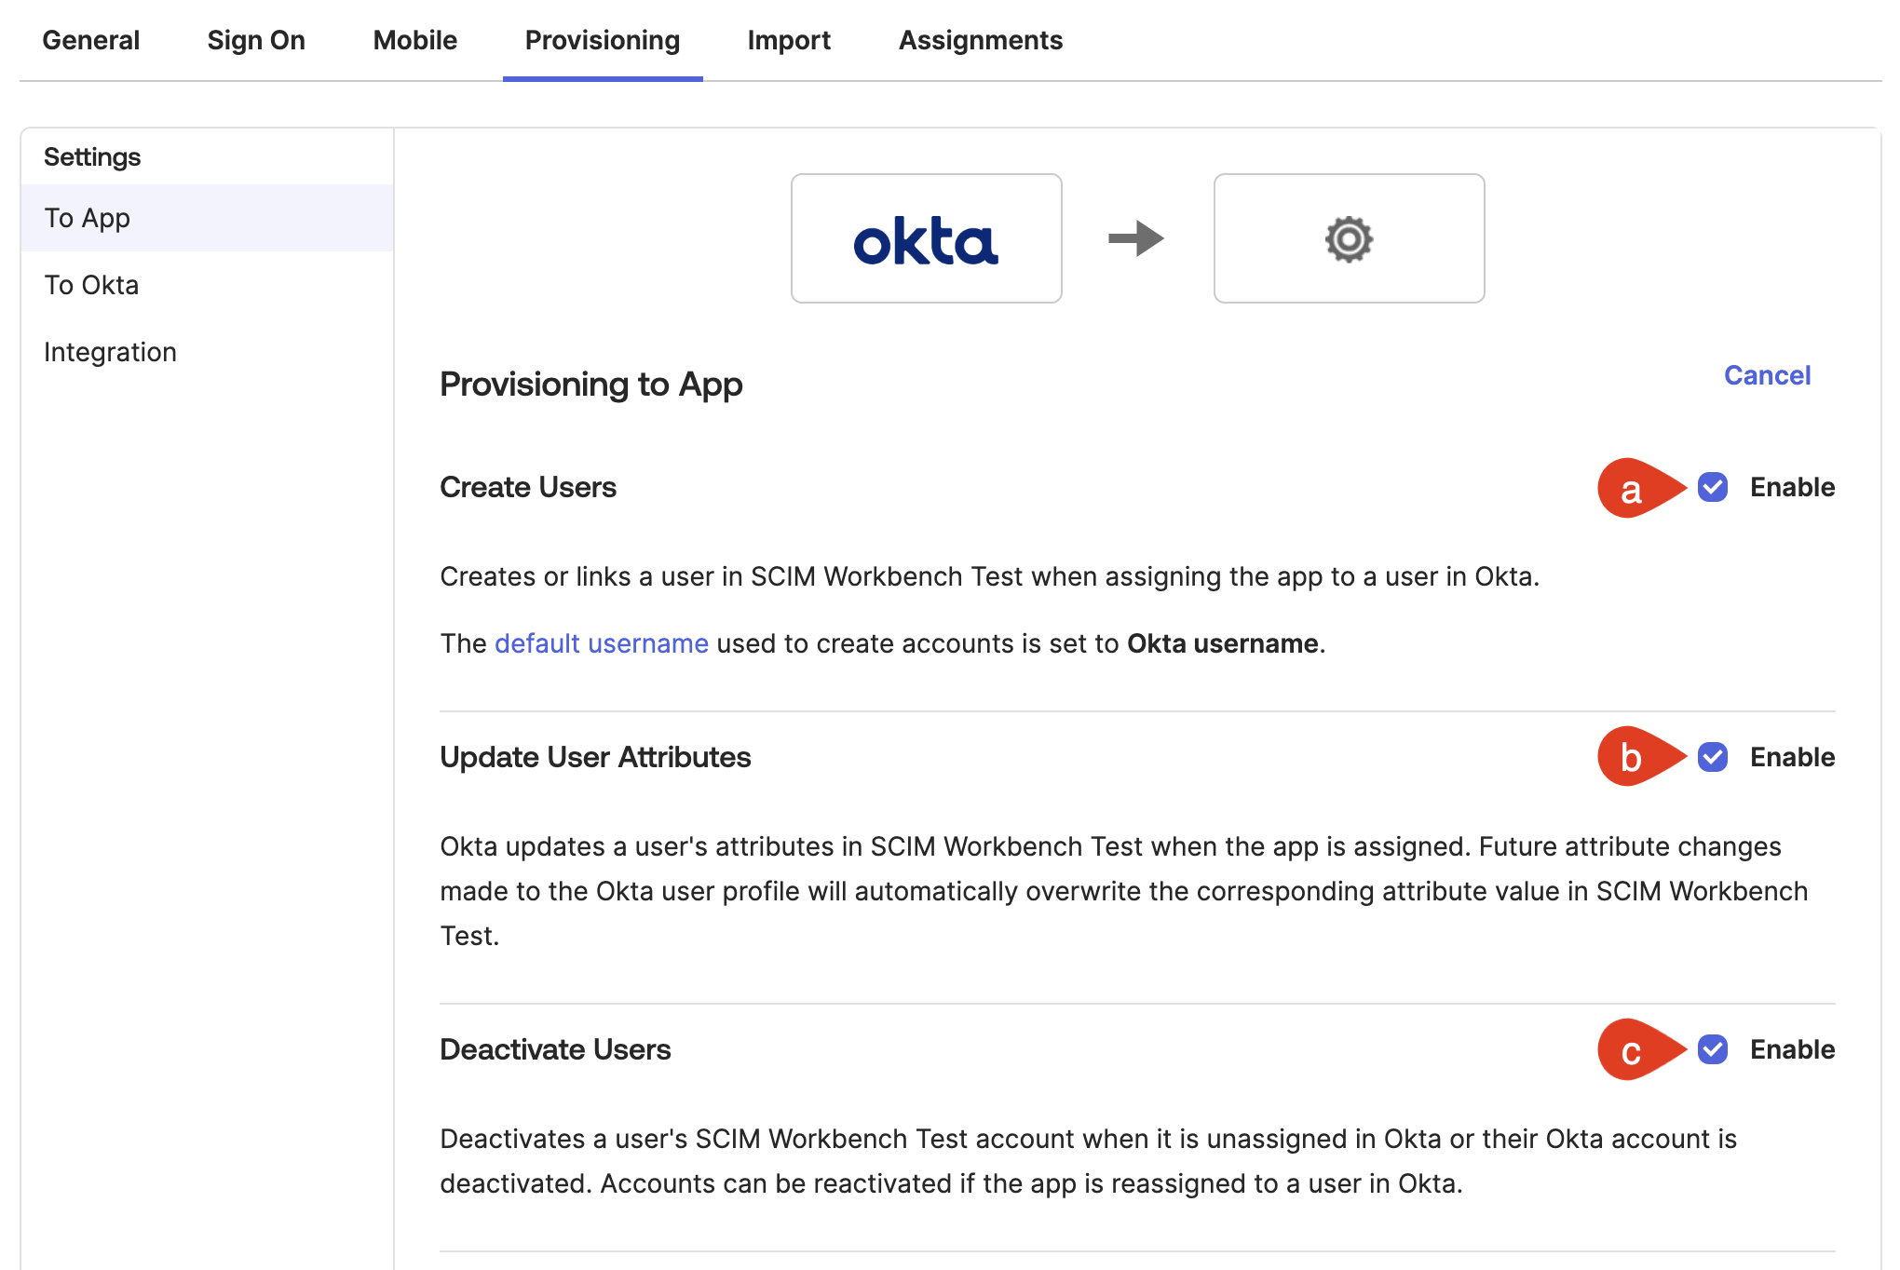Open the Mobile tab
This screenshot has height=1270, width=1900.
(x=415, y=40)
